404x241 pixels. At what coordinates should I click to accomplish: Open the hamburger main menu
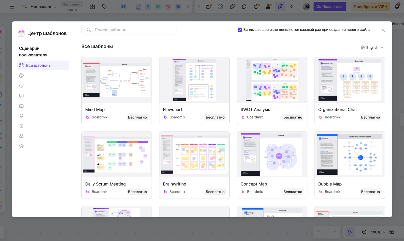click(12, 7)
